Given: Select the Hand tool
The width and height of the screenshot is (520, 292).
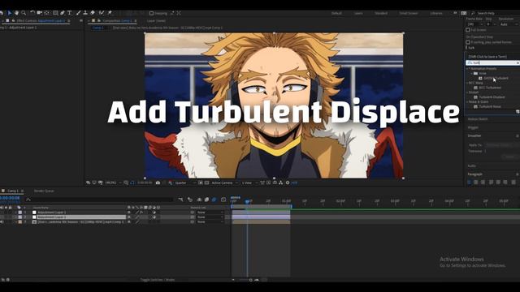Looking at the screenshot, I should point(16,13).
